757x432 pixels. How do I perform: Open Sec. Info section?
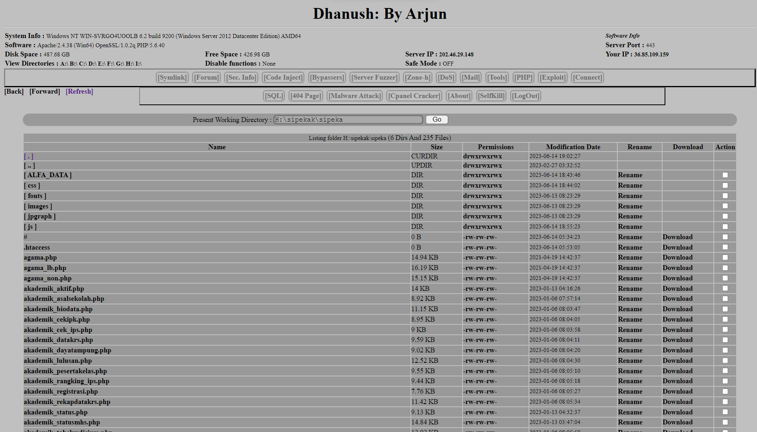pyautogui.click(x=241, y=78)
